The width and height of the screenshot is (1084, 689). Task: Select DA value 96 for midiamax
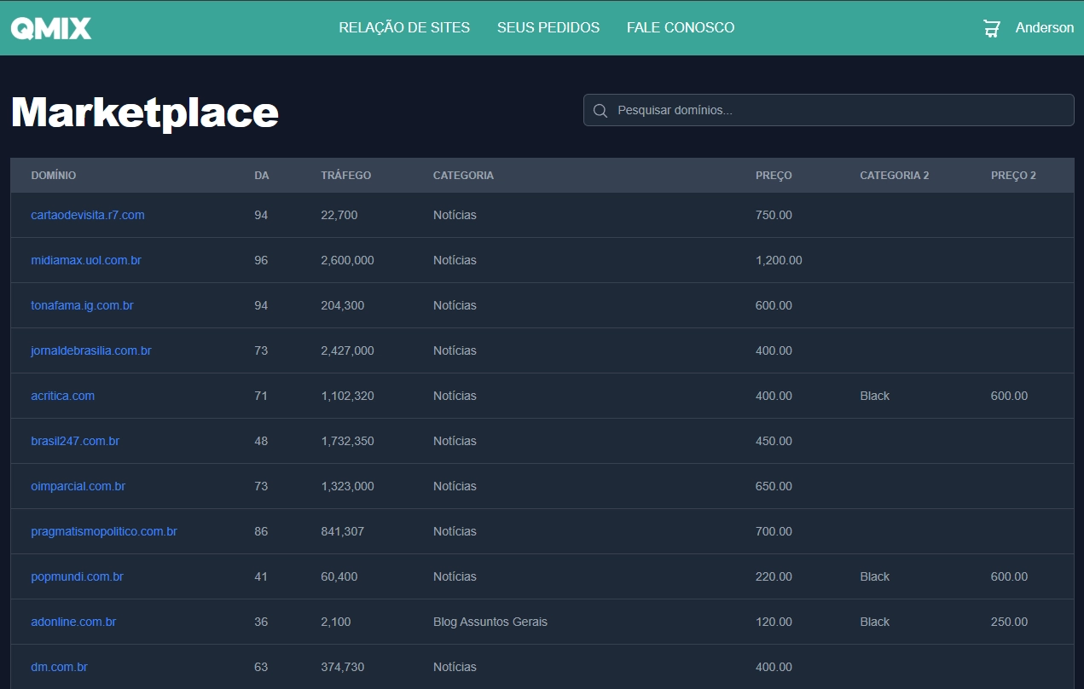click(x=261, y=260)
